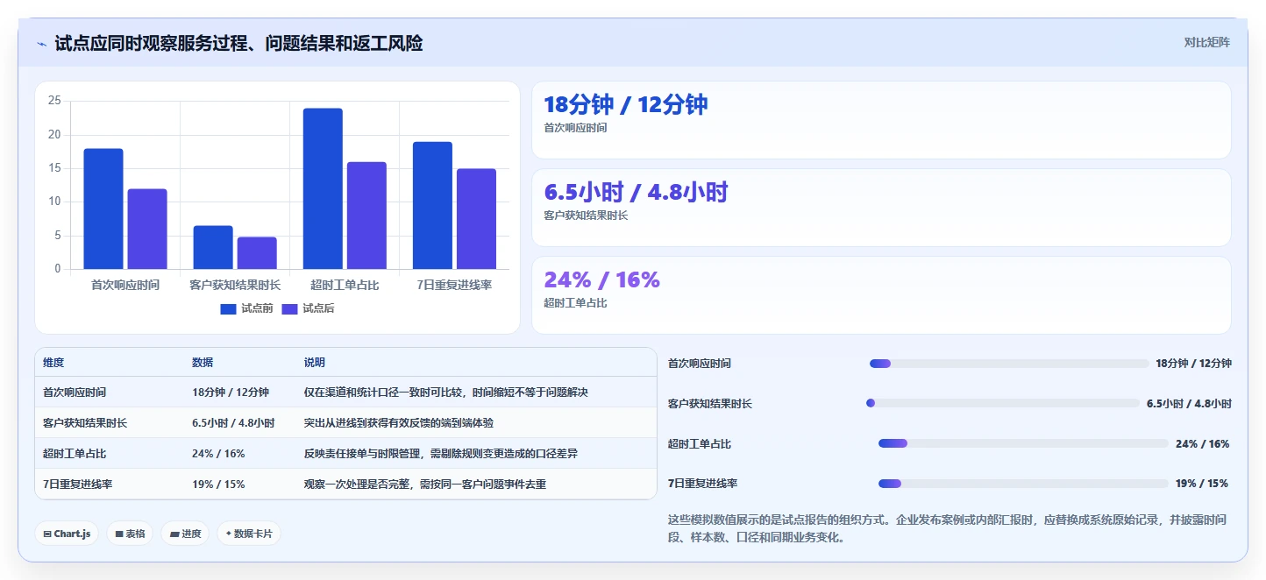Viewport: 1266px width, 580px height.
Task: Click the 19% / 15% table cell
Action: click(218, 485)
